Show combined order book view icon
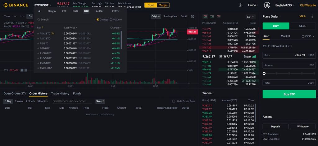 pyautogui.click(x=205, y=17)
